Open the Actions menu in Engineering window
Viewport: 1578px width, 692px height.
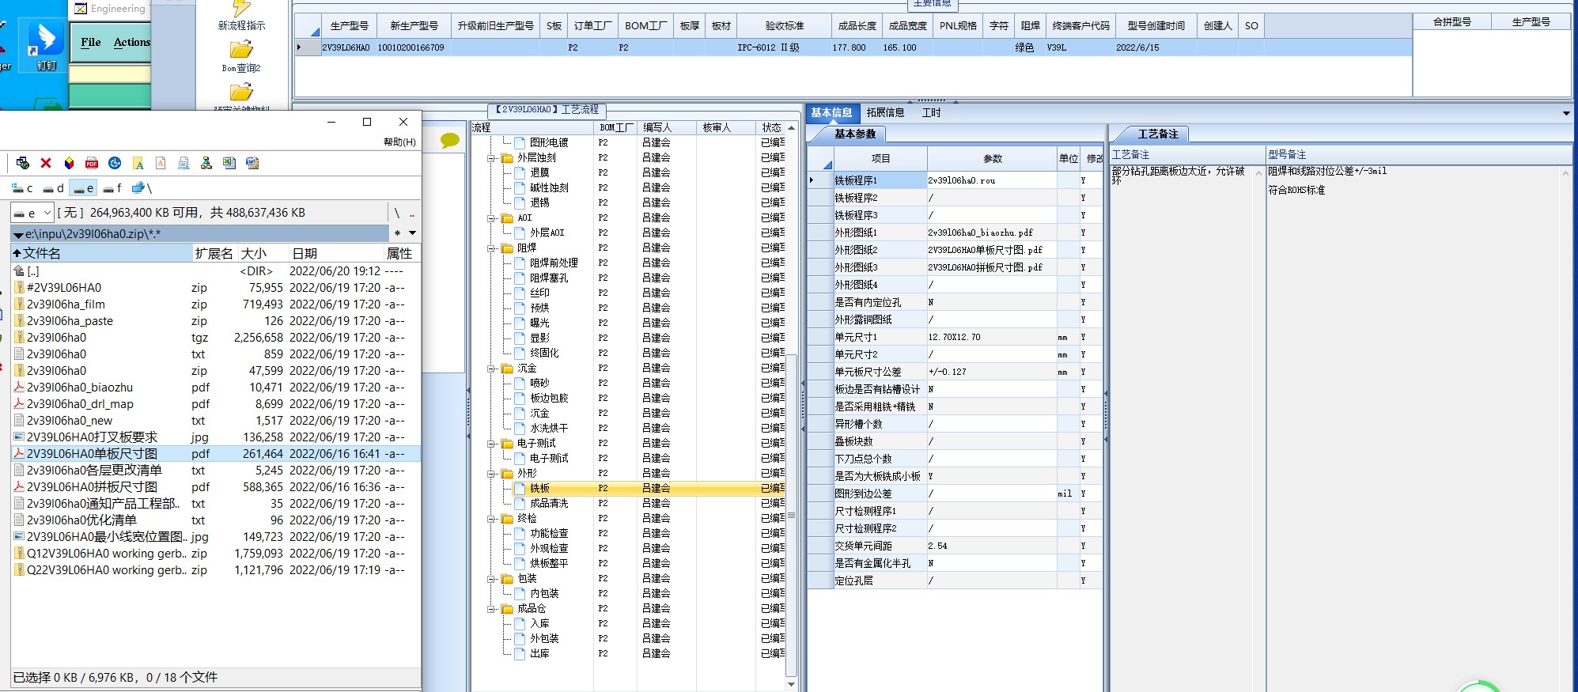[131, 42]
